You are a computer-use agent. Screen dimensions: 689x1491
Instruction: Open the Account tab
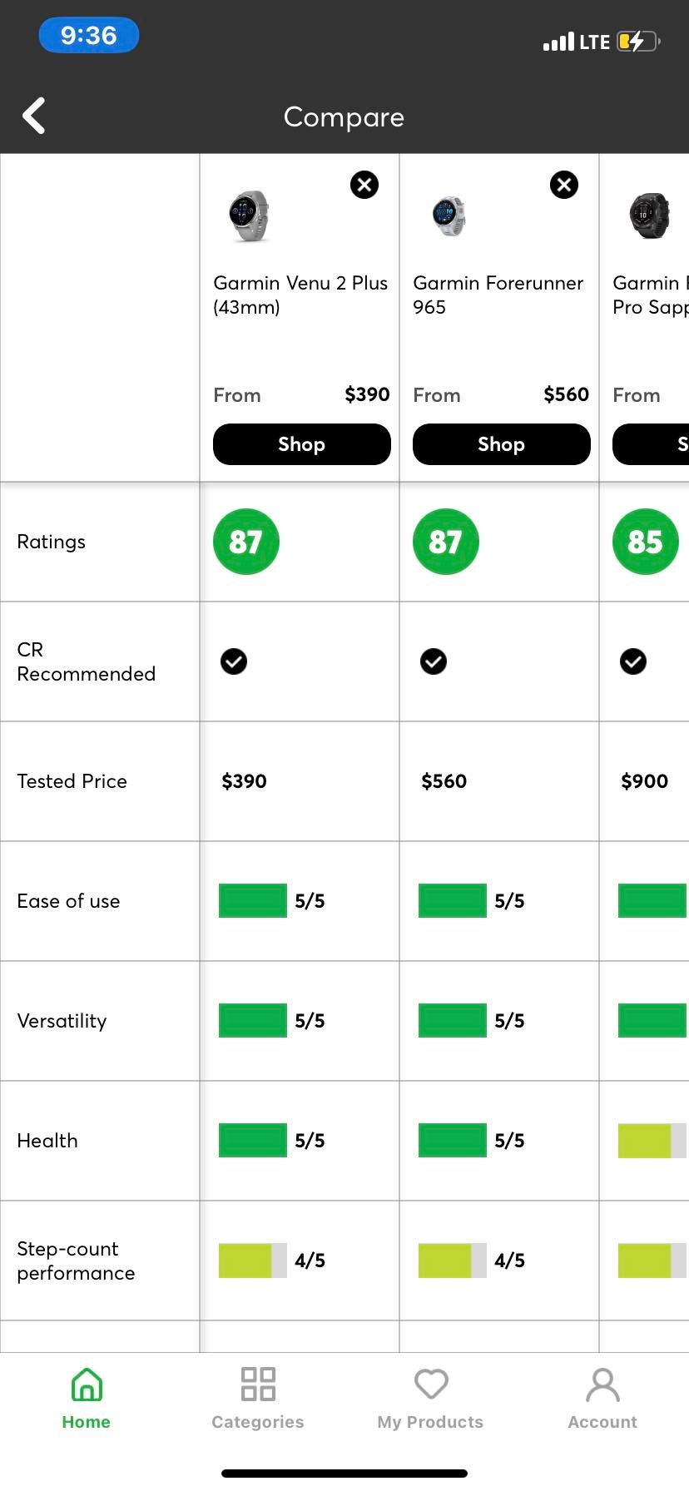(x=602, y=1399)
